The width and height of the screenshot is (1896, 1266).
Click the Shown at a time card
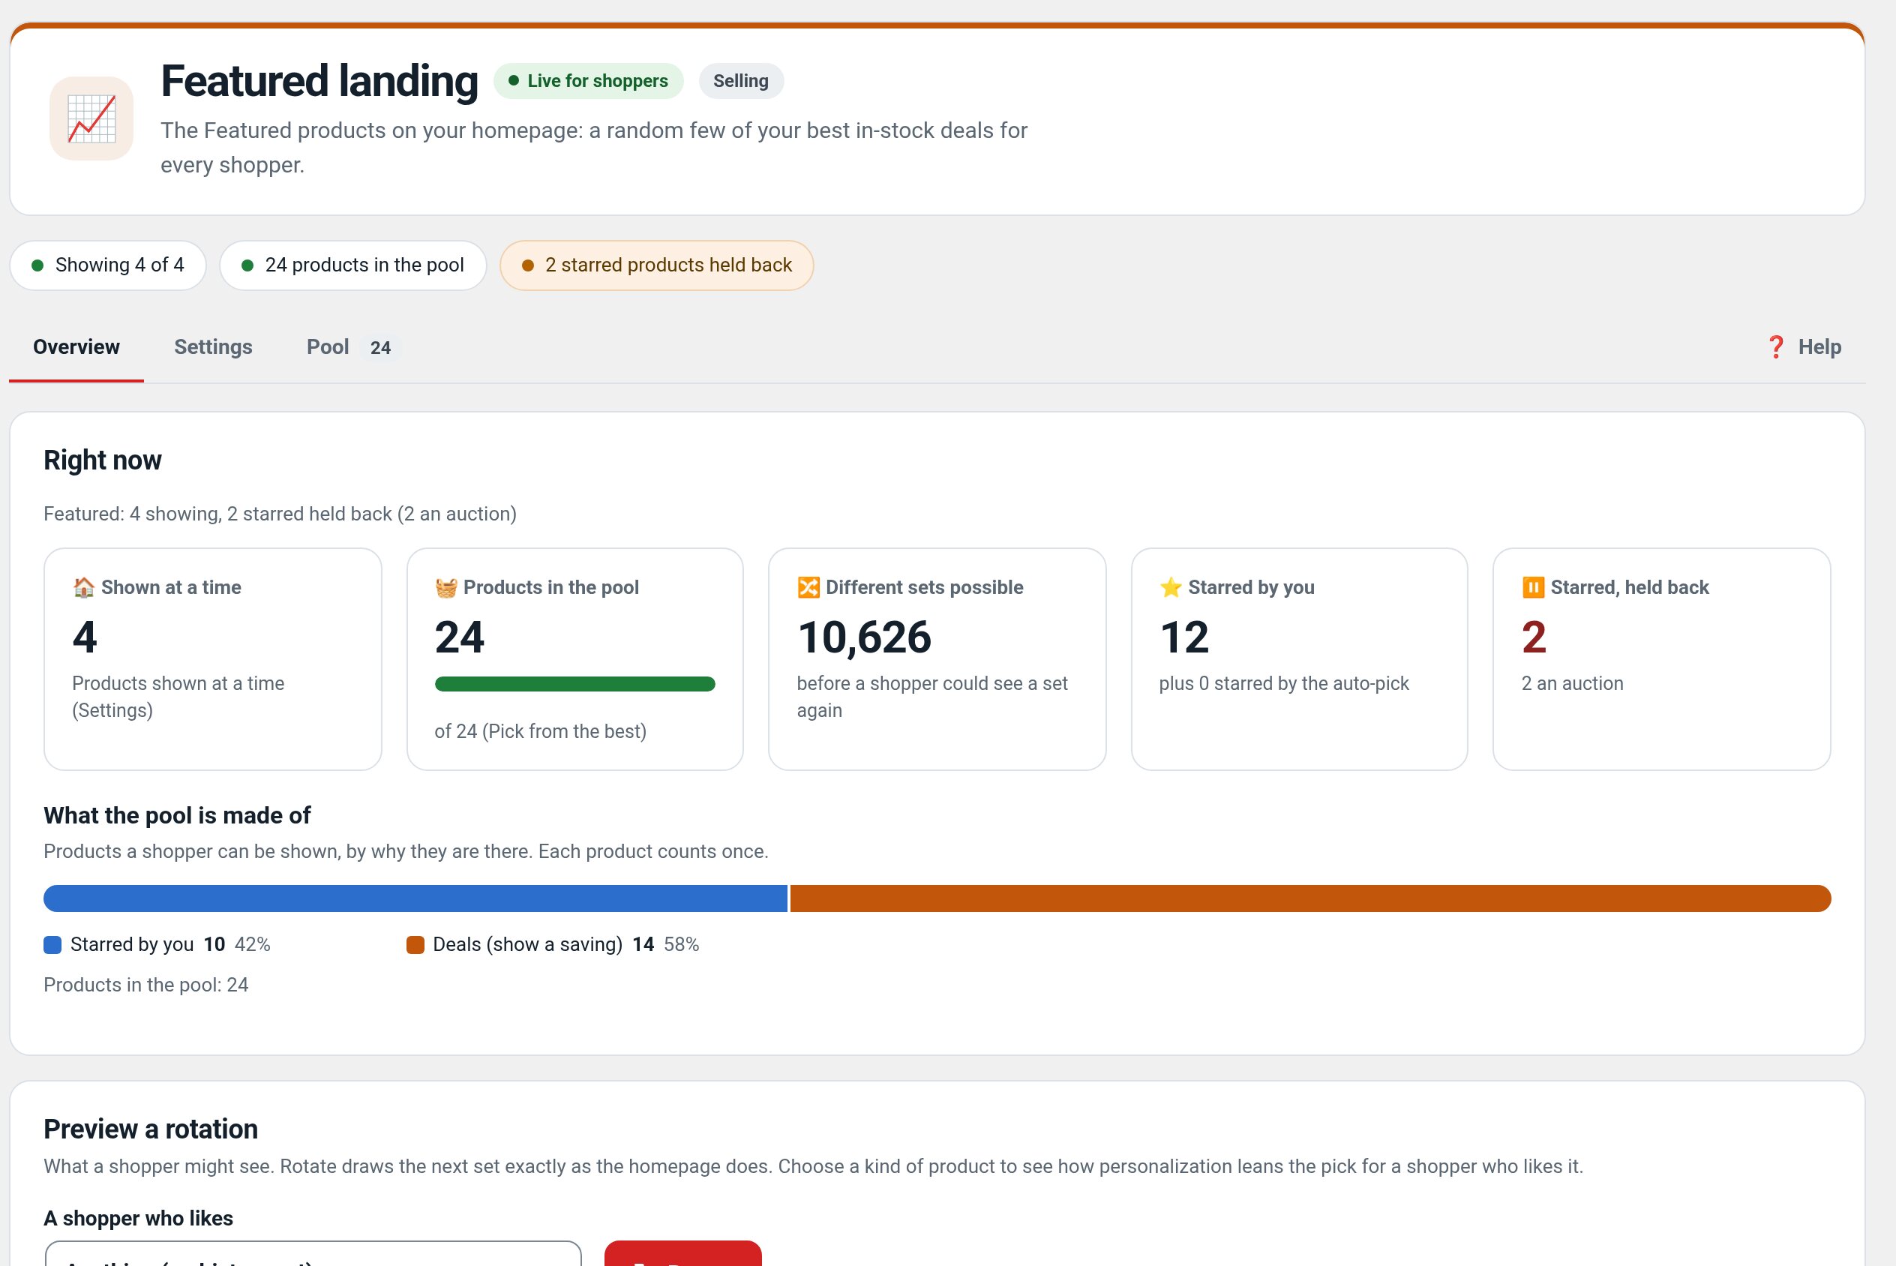click(212, 658)
